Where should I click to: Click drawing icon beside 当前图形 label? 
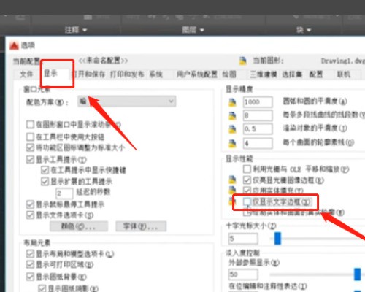(242, 61)
